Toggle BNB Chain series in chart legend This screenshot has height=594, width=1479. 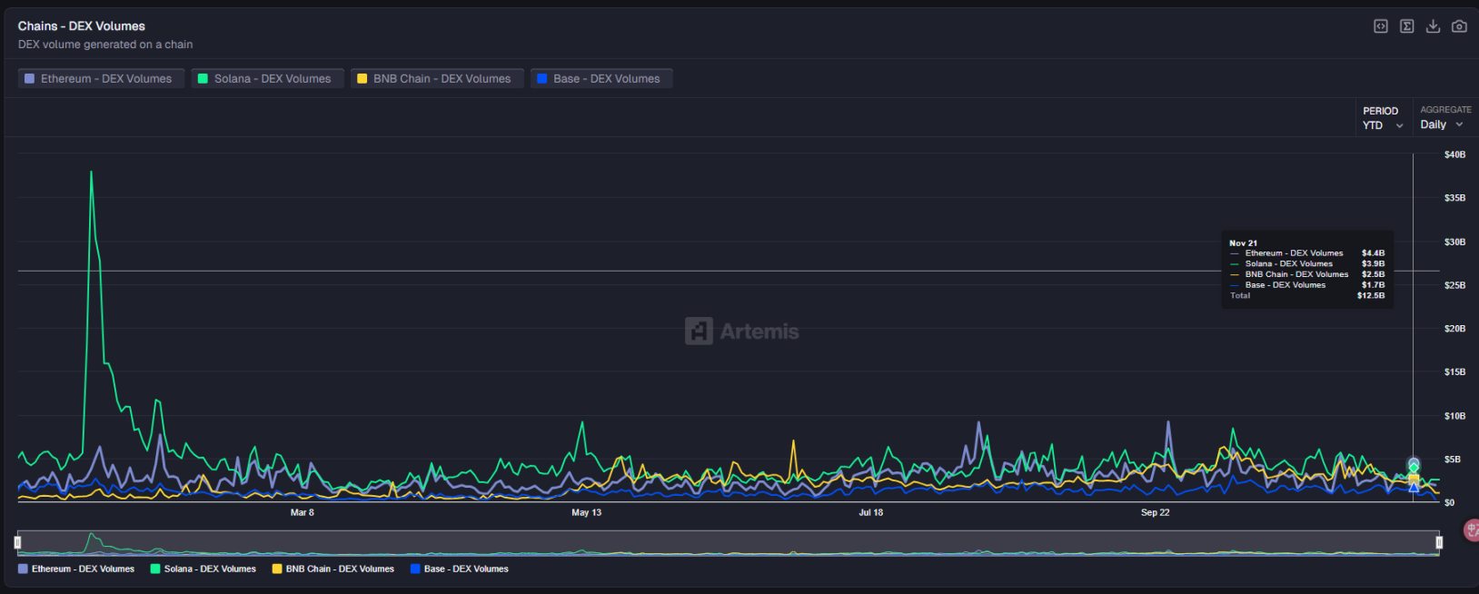pos(333,569)
